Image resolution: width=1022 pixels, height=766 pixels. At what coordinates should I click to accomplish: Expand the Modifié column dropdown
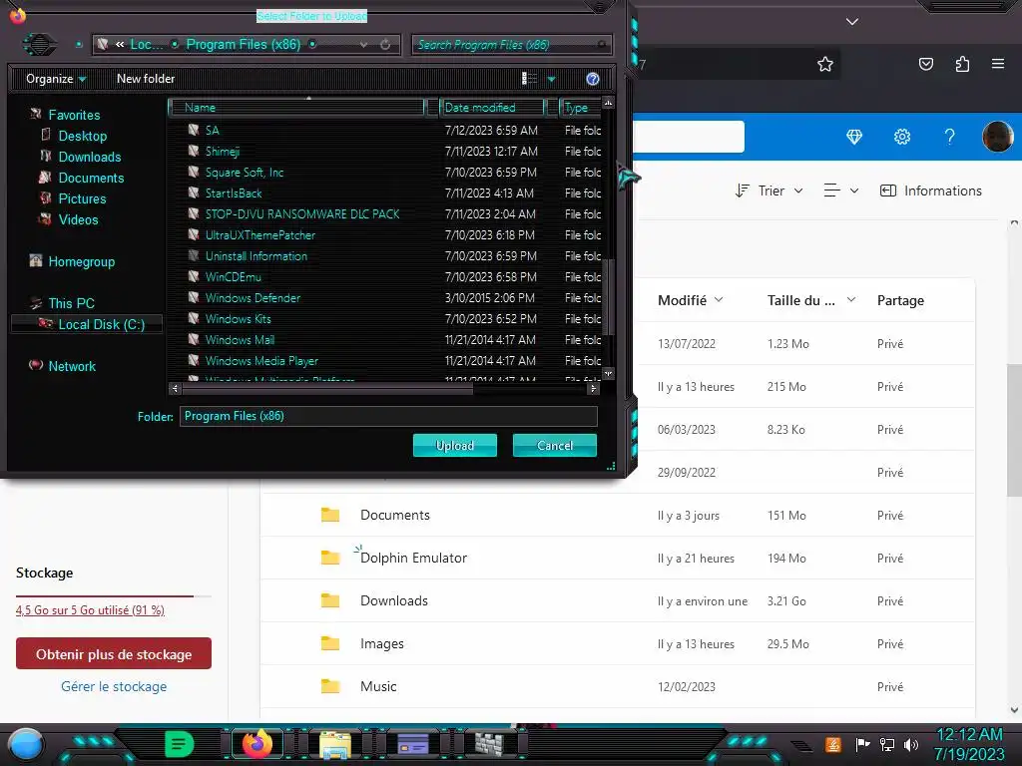click(719, 299)
